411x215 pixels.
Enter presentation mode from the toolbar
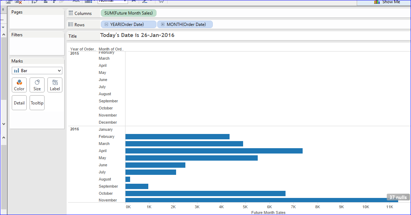click(161, 2)
